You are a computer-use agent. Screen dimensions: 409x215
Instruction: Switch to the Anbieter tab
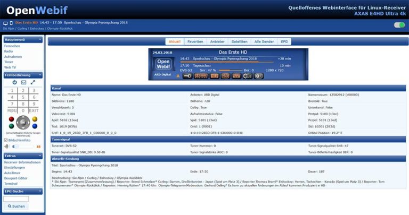[217, 41]
